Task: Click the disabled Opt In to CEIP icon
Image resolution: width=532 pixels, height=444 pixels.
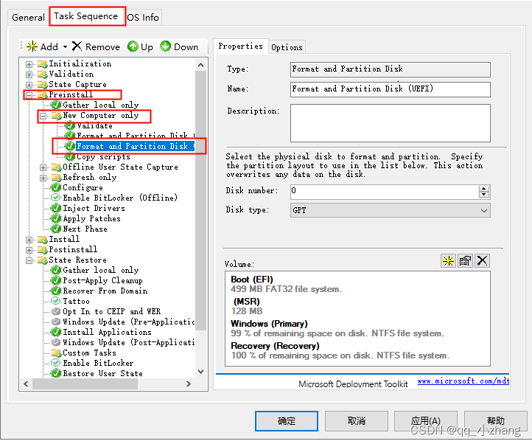Action: click(56, 311)
